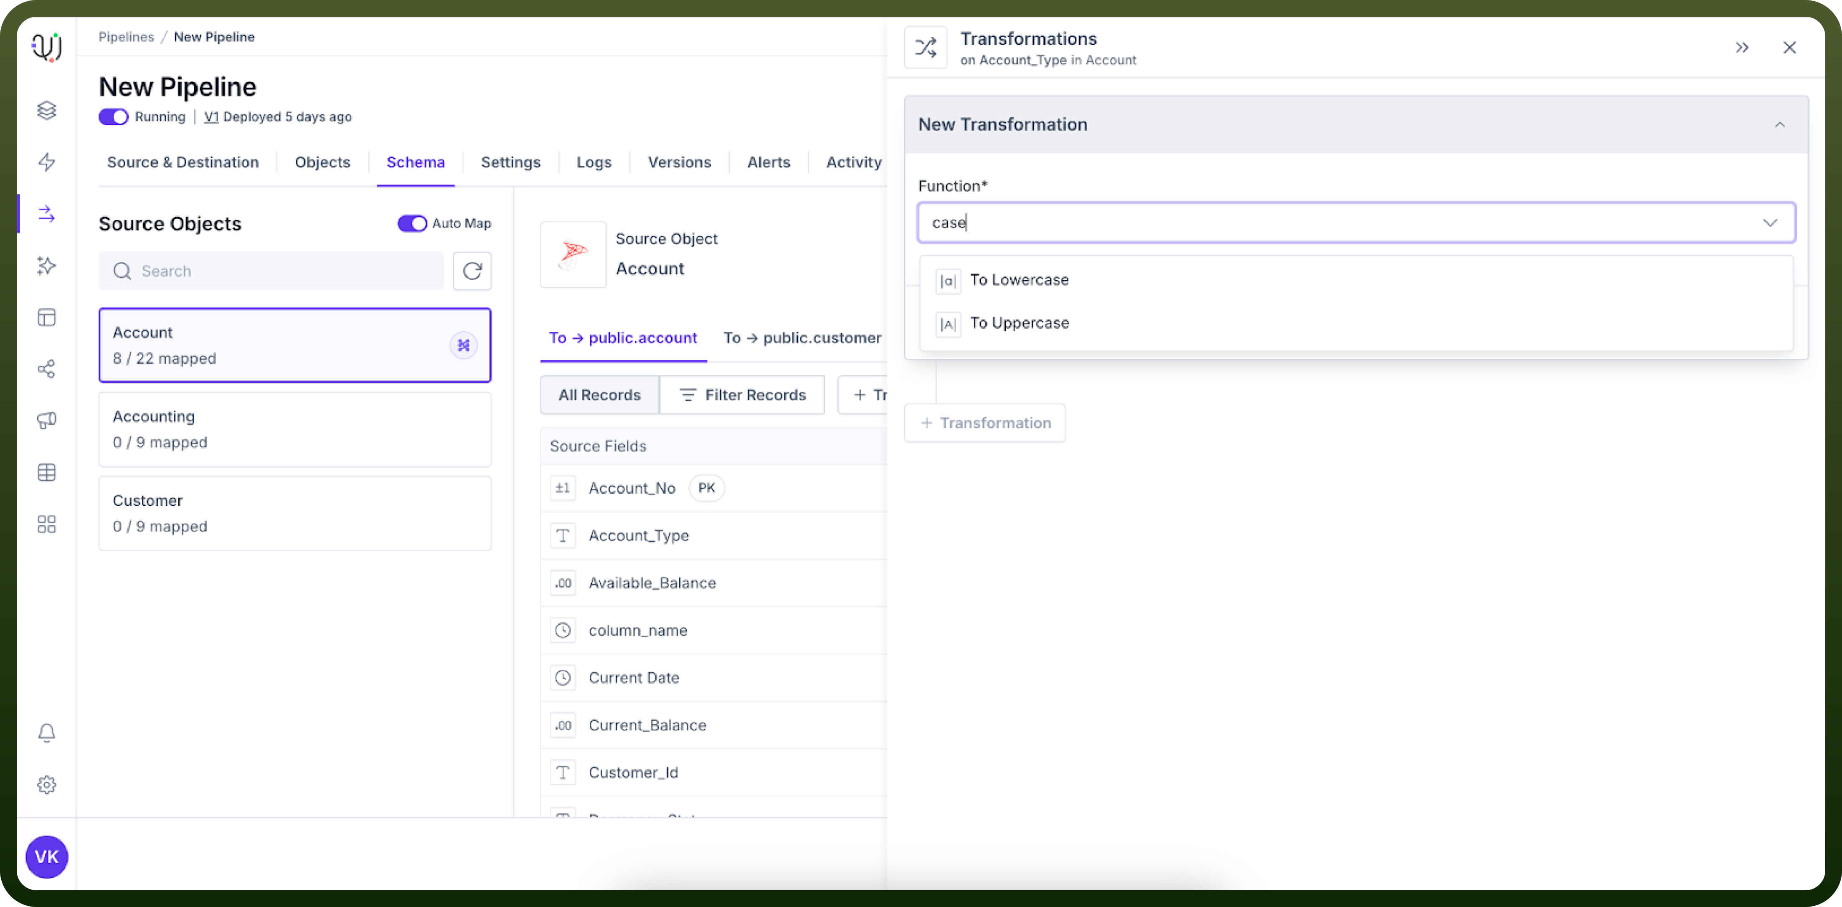1842x907 pixels.
Task: Click the decimal icon for Available_Balance
Action: [563, 583]
